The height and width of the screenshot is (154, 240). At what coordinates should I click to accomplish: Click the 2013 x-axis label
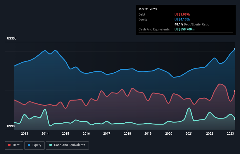click(25, 134)
